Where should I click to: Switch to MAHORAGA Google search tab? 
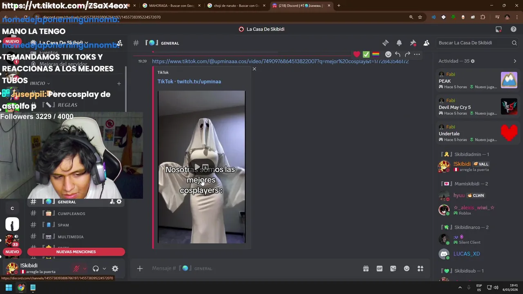coord(171,6)
